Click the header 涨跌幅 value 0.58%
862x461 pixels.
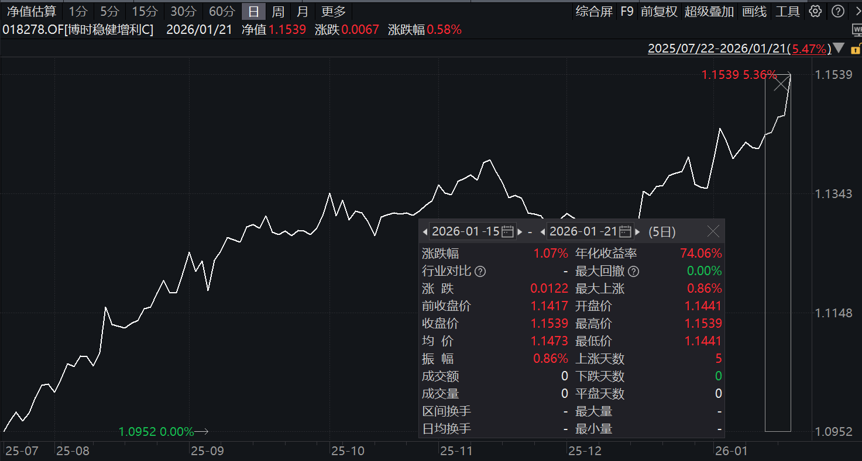[445, 30]
